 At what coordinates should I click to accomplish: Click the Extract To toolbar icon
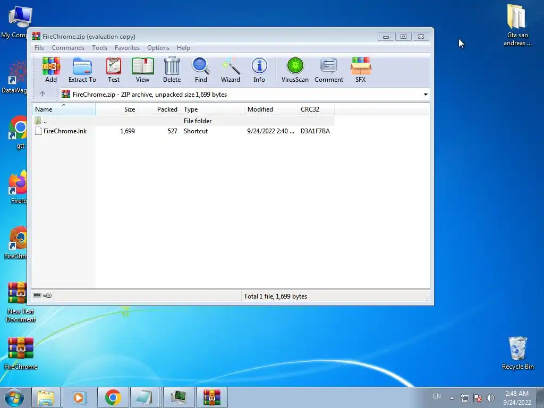pos(82,70)
